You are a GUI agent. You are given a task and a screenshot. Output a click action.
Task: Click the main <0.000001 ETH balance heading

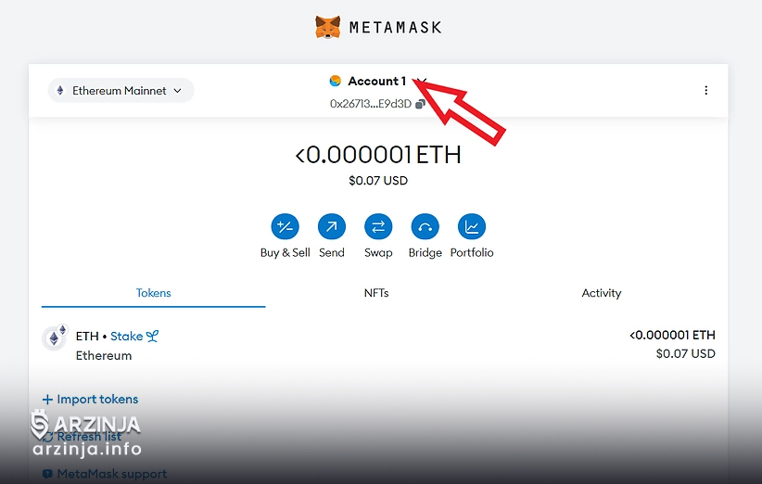point(378,155)
